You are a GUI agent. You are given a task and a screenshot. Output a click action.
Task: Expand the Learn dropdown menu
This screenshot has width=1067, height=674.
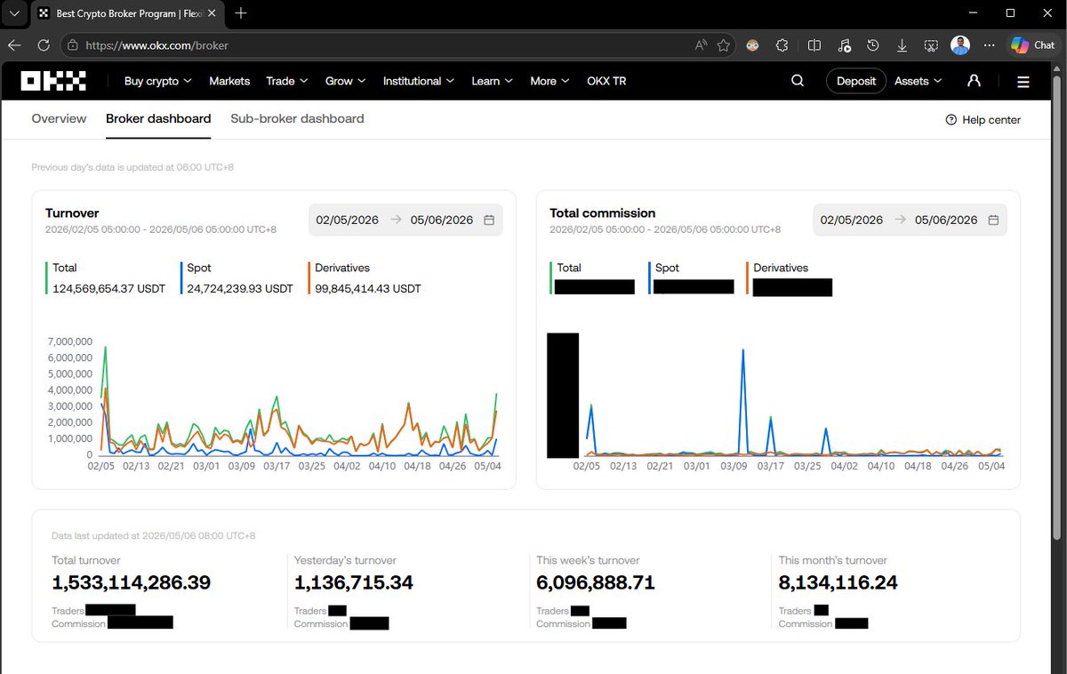pyautogui.click(x=493, y=81)
